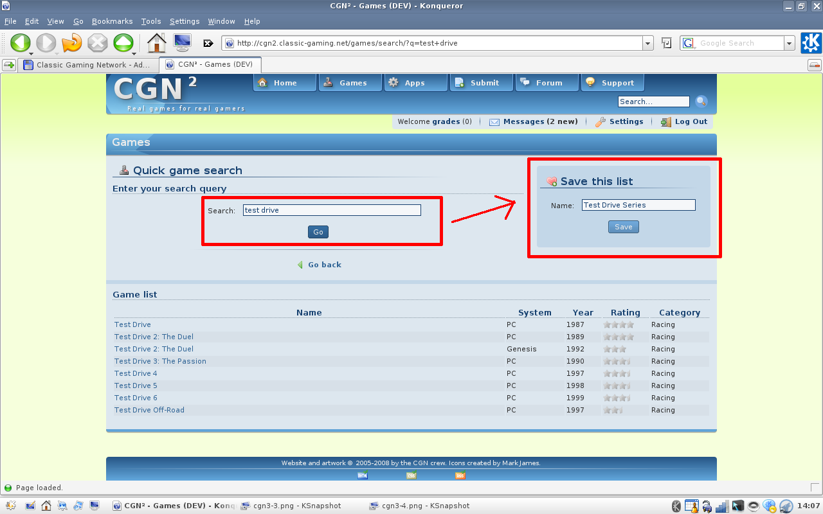
Task: Go back with the green Back arrow
Action: (x=20, y=43)
